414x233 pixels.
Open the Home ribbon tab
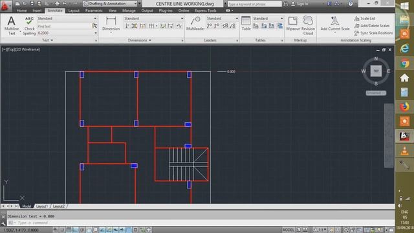[21, 10]
